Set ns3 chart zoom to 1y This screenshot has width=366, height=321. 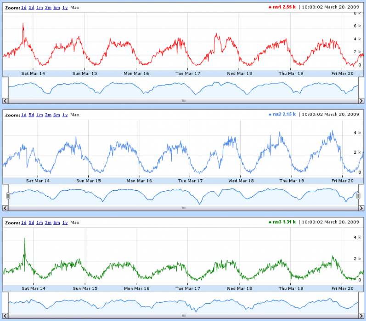65,222
